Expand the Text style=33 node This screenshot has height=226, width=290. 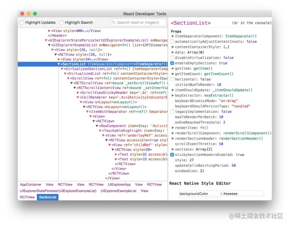(x=116, y=159)
